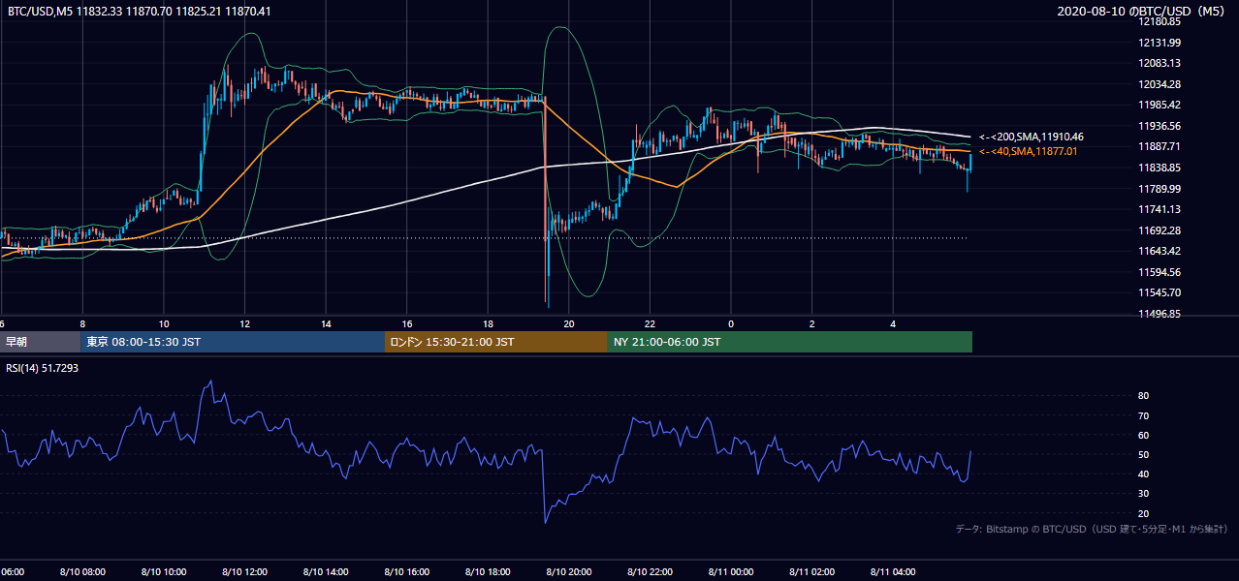This screenshot has width=1239, height=581.
Task: Select the '早朝' early-morning session bar
Action: tap(40, 342)
